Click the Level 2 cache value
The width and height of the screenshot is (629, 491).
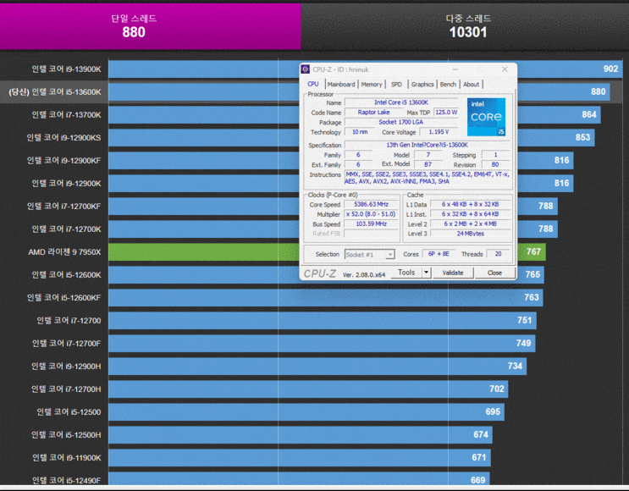[470, 223]
